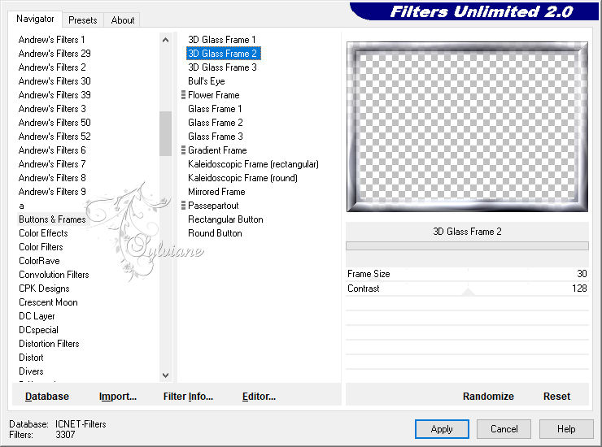The height and width of the screenshot is (447, 602).
Task: Adjust the Frame Size slider
Action: pyautogui.click(x=467, y=274)
